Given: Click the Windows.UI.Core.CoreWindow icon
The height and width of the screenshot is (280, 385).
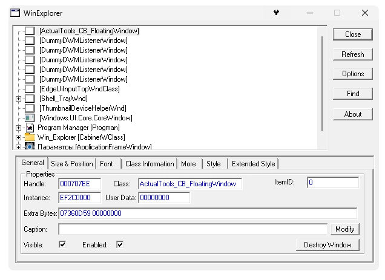Looking at the screenshot, I should click(x=30, y=118).
